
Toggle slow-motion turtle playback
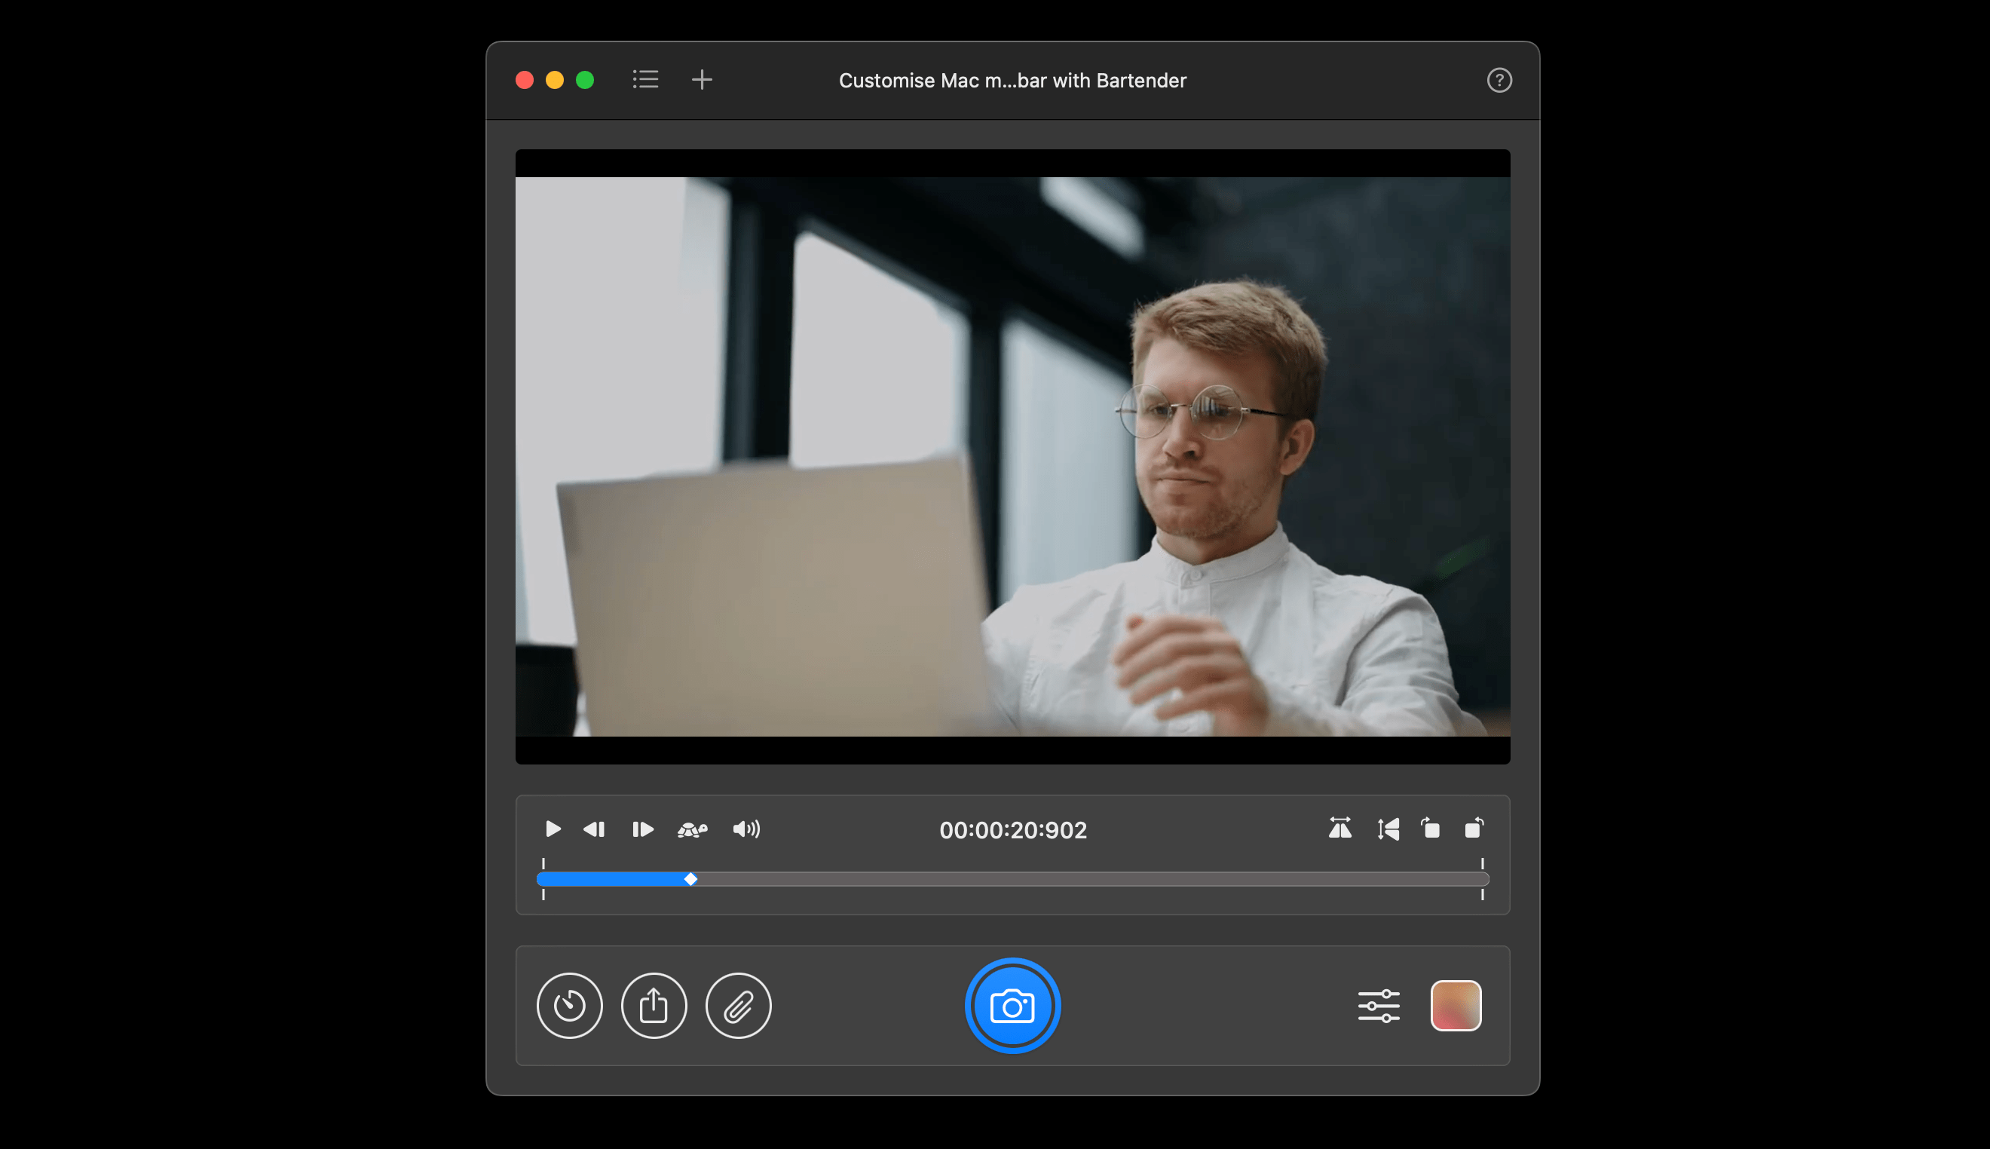(692, 829)
